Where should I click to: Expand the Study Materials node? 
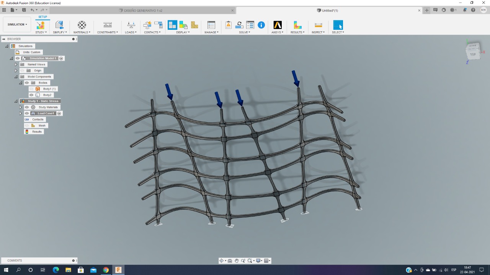(x=21, y=107)
